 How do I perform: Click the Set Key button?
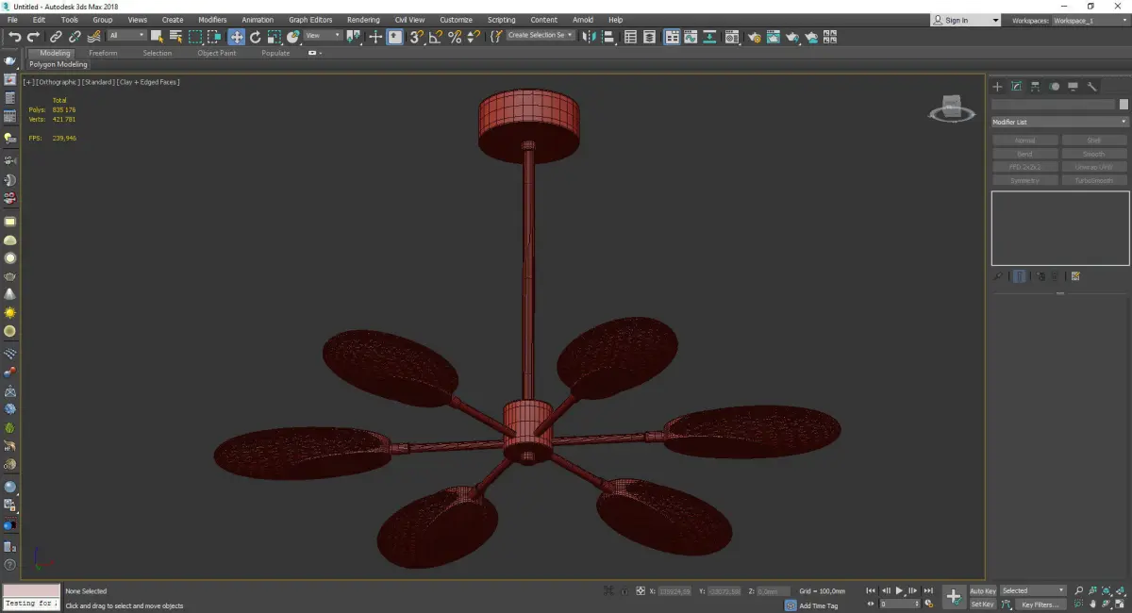point(982,604)
